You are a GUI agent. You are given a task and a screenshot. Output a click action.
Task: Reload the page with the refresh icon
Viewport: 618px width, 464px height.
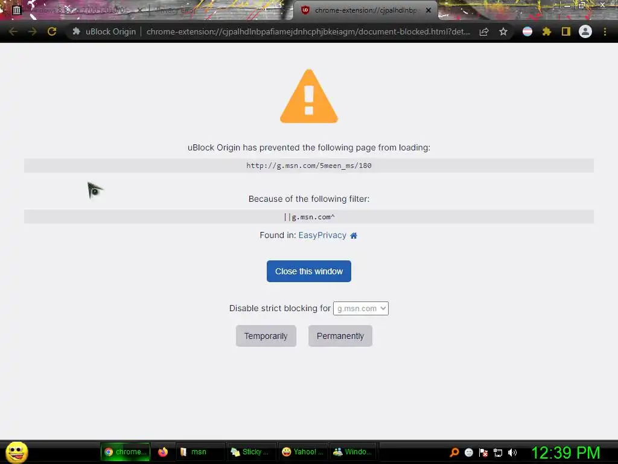coord(52,31)
